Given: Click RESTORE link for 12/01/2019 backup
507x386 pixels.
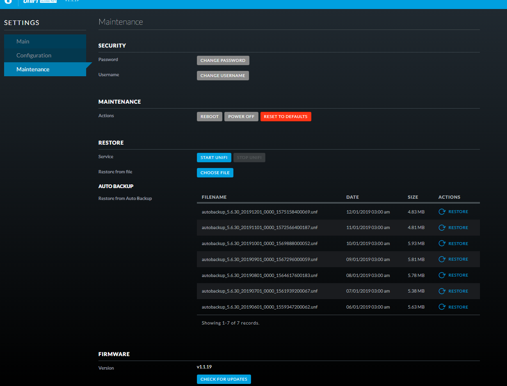Looking at the screenshot, I should pyautogui.click(x=458, y=212).
